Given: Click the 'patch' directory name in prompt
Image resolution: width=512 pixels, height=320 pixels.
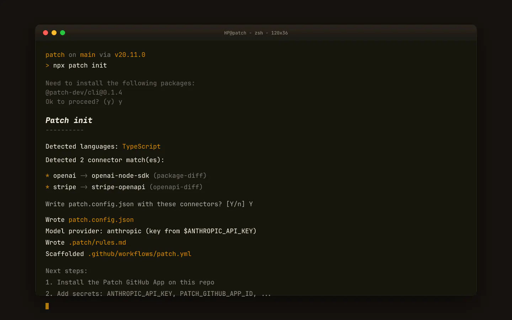Looking at the screenshot, I should click(x=55, y=55).
